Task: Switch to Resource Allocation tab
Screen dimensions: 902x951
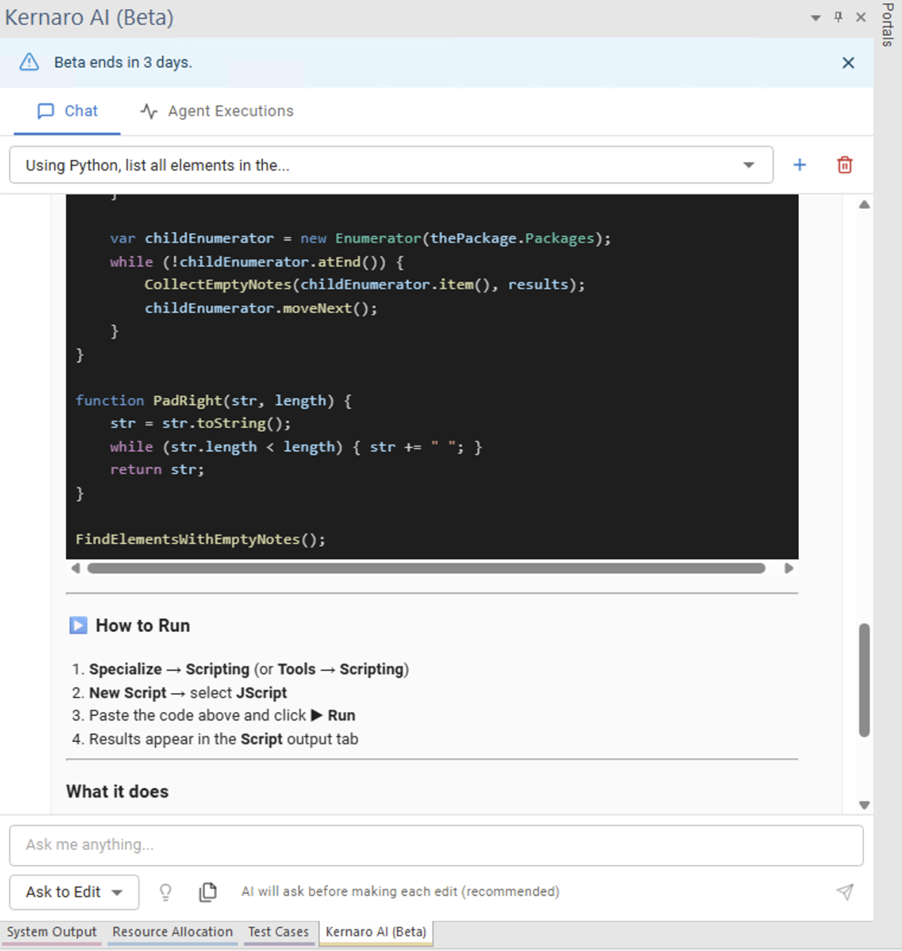Action: tap(173, 932)
